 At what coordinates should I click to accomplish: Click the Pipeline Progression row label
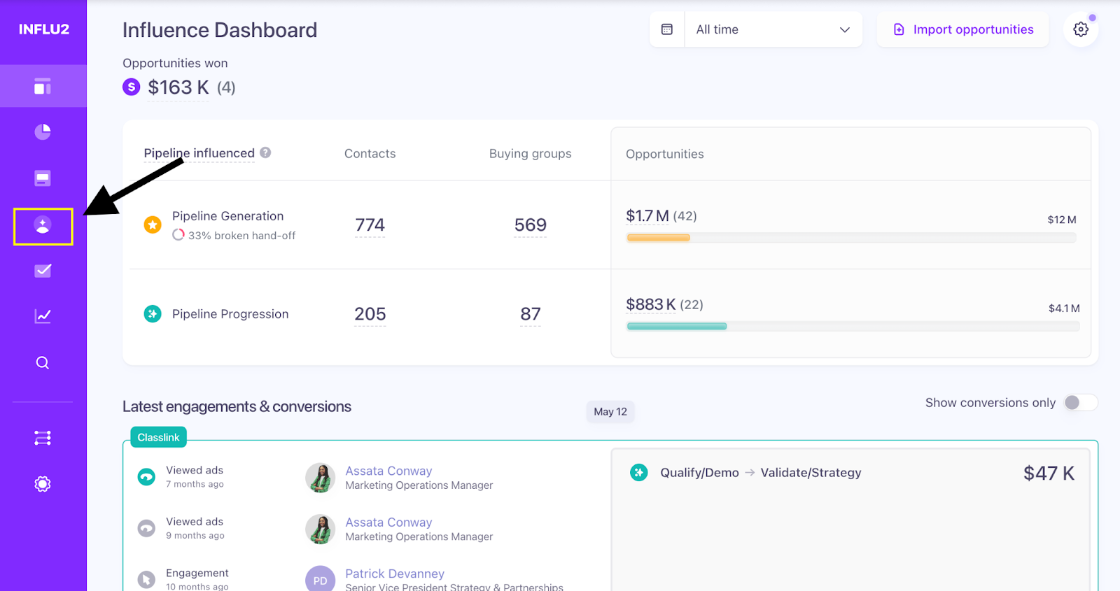tap(230, 314)
